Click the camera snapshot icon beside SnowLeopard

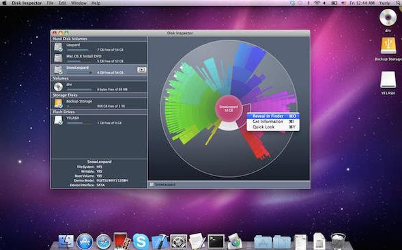pyautogui.click(x=141, y=70)
